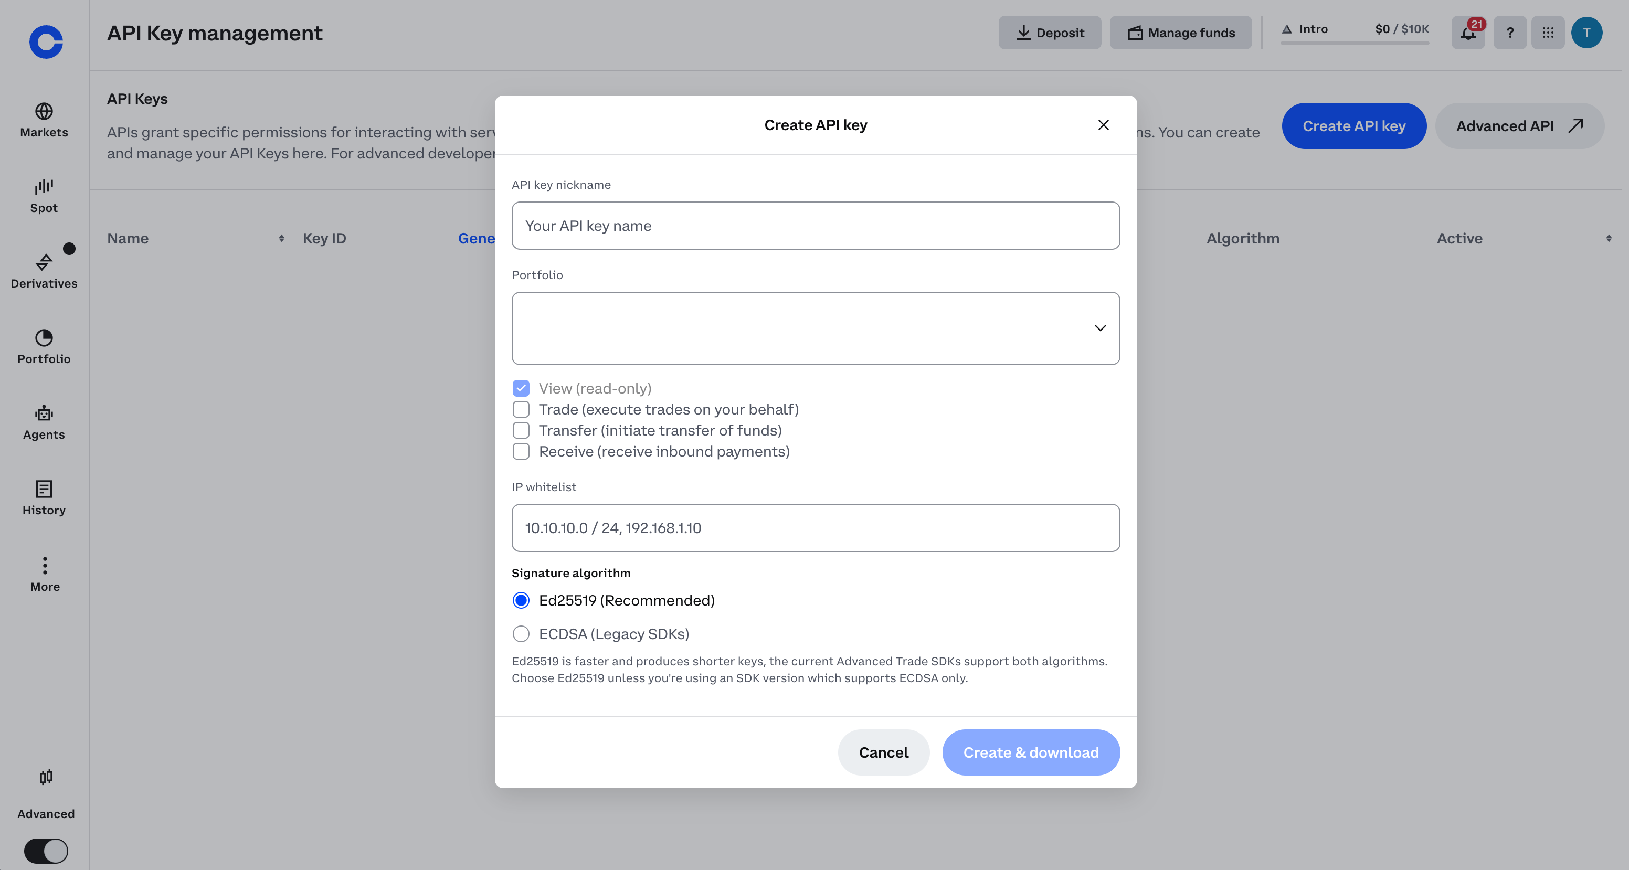Open the Portfolio pie chart icon
This screenshot has height=870, width=1629.
click(44, 337)
